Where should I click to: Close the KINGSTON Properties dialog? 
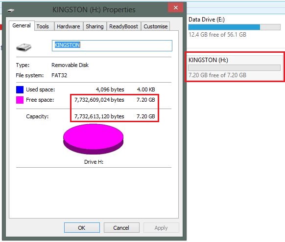tap(175, 8)
